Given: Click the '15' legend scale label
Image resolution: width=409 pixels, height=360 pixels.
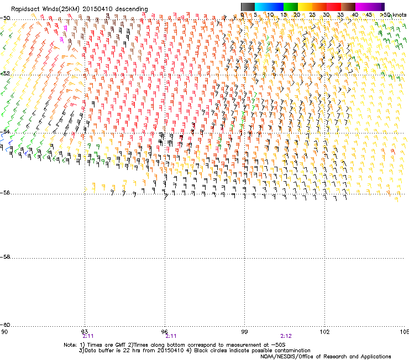Looking at the screenshot, I should [284, 15].
